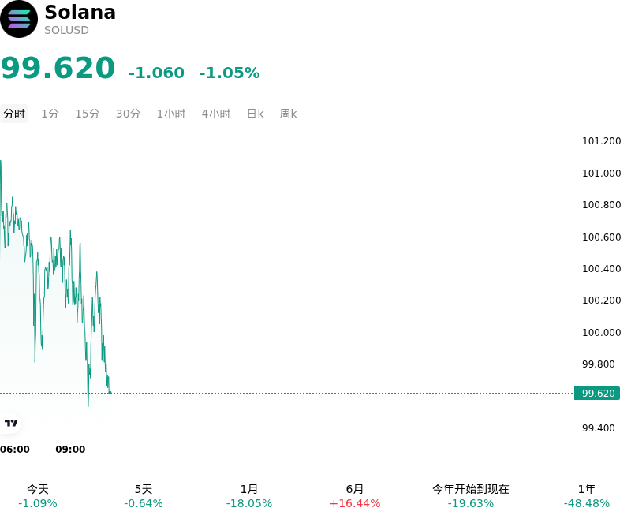
Task: Select the 1小时 interval tab
Action: click(171, 114)
